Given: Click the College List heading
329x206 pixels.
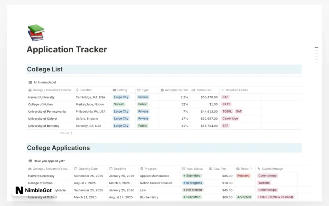Looking at the screenshot, I should [45, 69].
